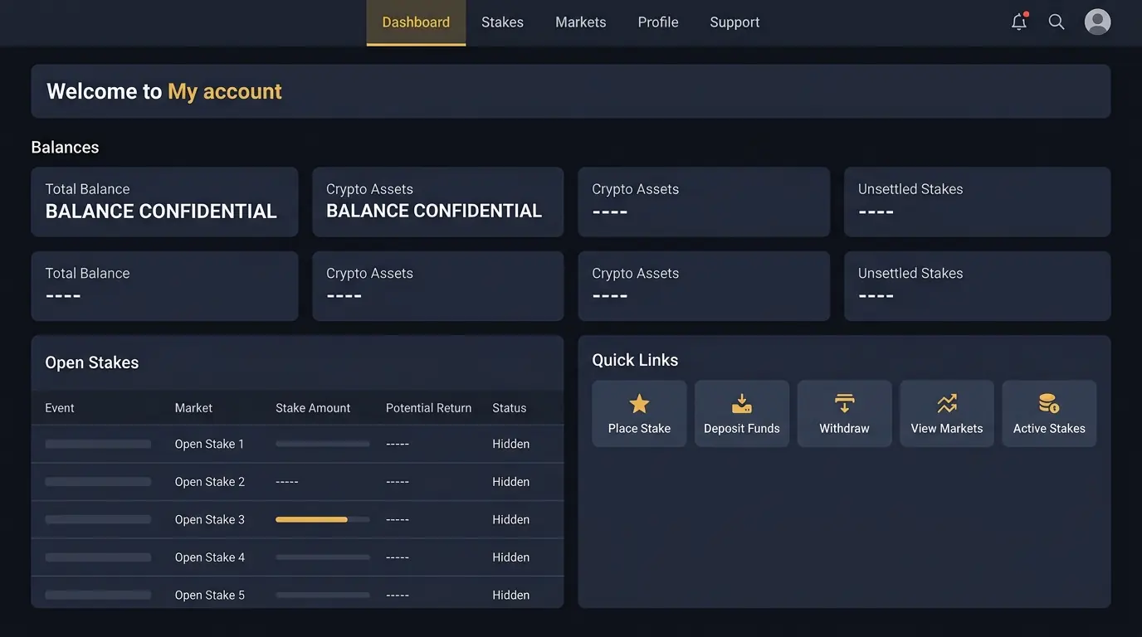Open the Markets tab
This screenshot has height=637, width=1142.
click(x=580, y=22)
